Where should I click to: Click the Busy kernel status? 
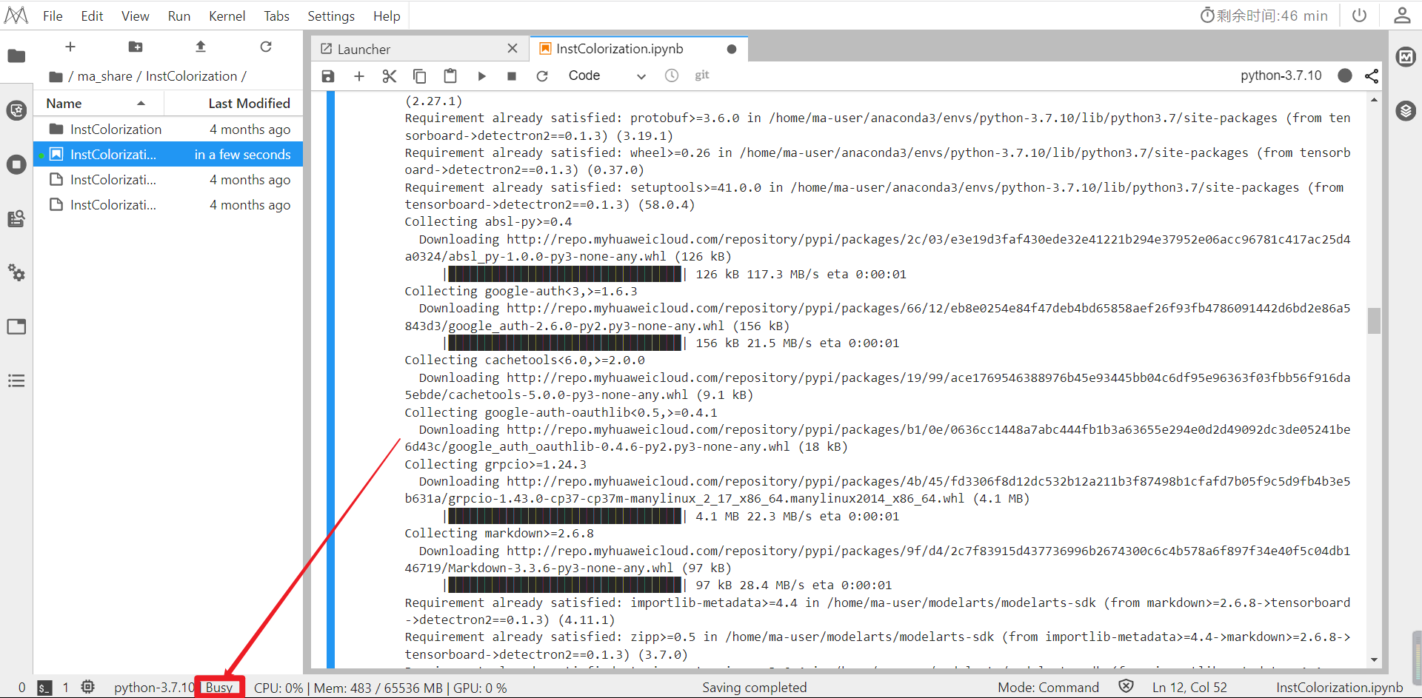(219, 688)
